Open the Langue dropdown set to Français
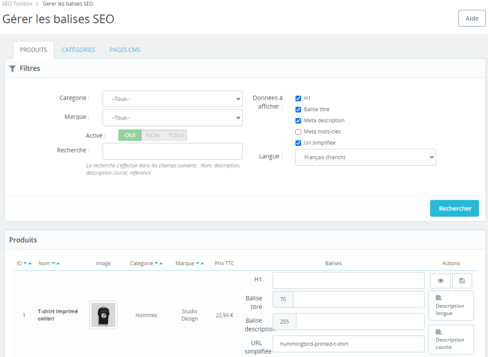 (365, 157)
